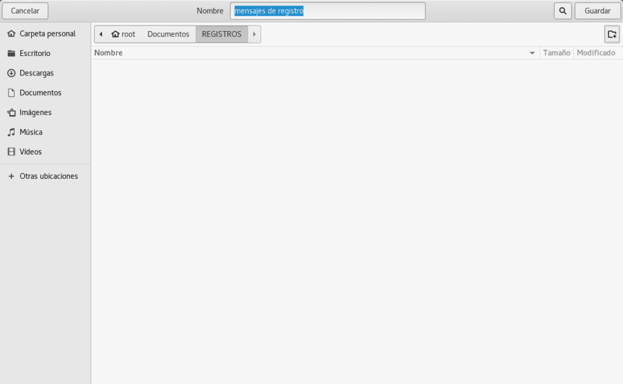Click the Música note icon in sidebar
This screenshot has width=623, height=384.
pos(11,132)
